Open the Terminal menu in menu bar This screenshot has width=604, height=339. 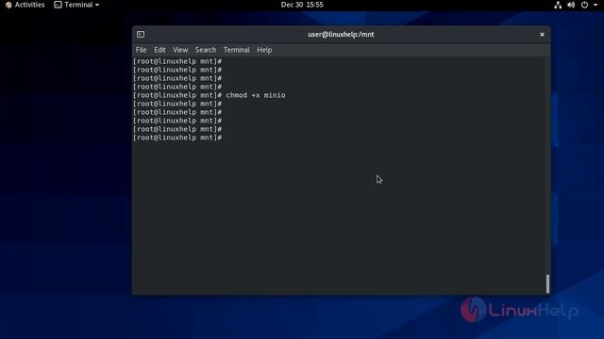coord(237,50)
